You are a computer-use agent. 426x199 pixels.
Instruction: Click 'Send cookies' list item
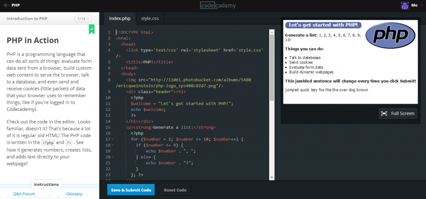click(x=301, y=62)
